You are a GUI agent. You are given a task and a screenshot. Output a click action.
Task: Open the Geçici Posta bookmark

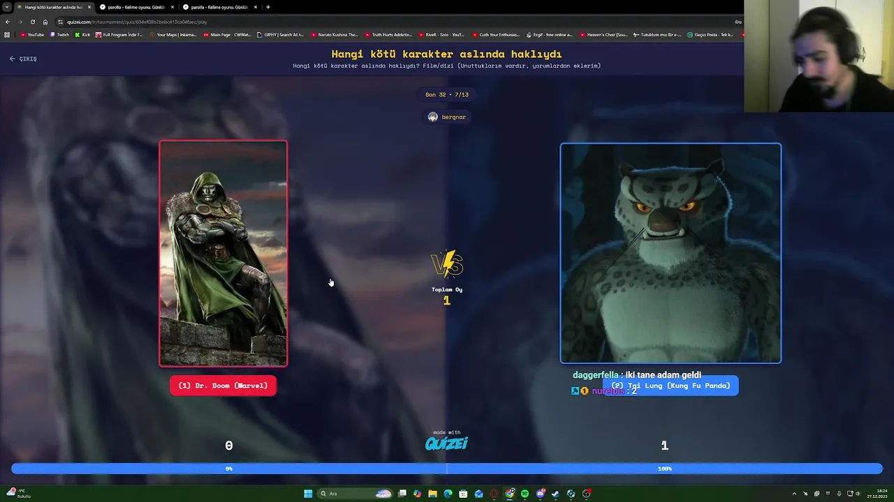click(x=711, y=35)
